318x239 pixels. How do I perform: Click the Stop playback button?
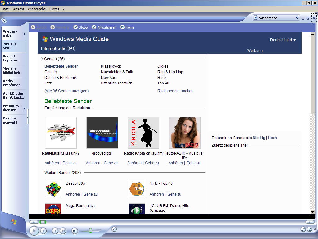tap(44, 231)
